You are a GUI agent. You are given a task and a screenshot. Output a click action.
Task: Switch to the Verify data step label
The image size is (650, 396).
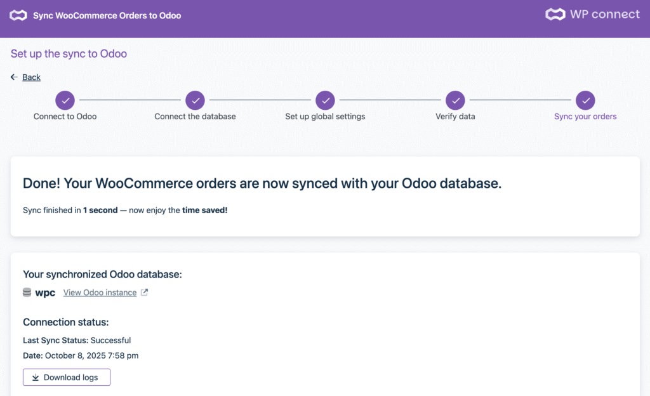point(455,117)
